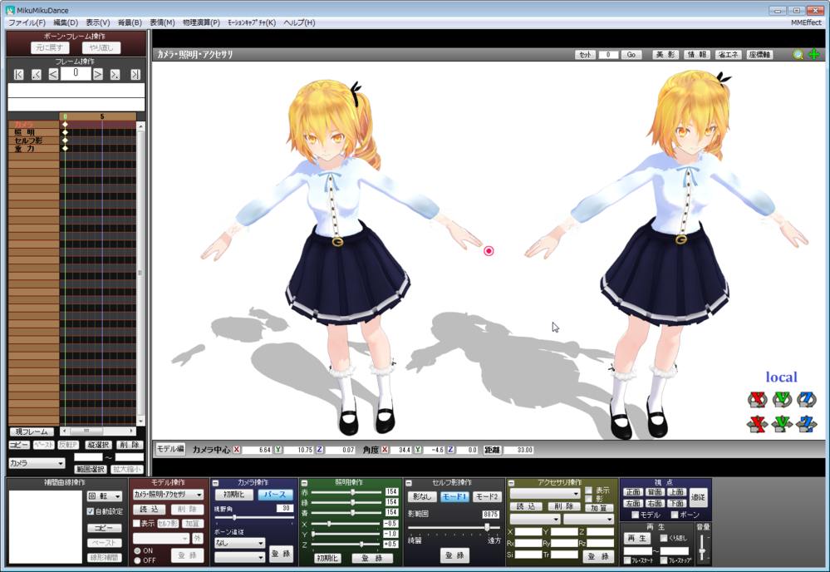Open the 回転 interpolation dropdown

click(x=106, y=496)
